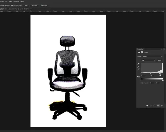This screenshot has width=166, height=132.
Task: Delete the Levels adjustment with trash icon
Action: click(x=162, y=106)
